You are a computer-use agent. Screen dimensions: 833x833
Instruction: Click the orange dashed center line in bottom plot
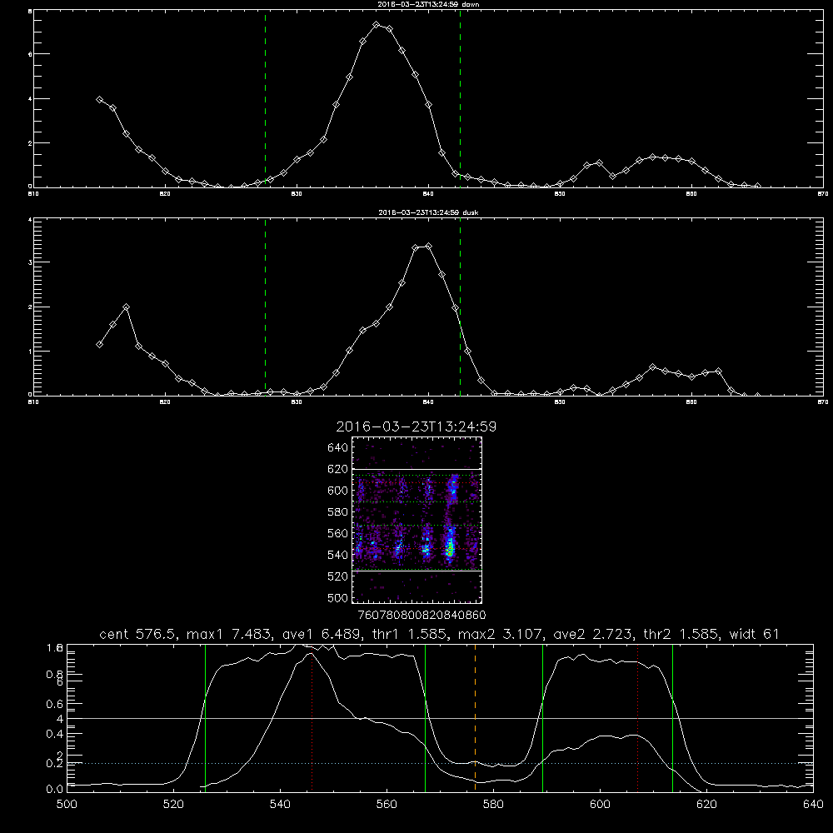coord(475,718)
